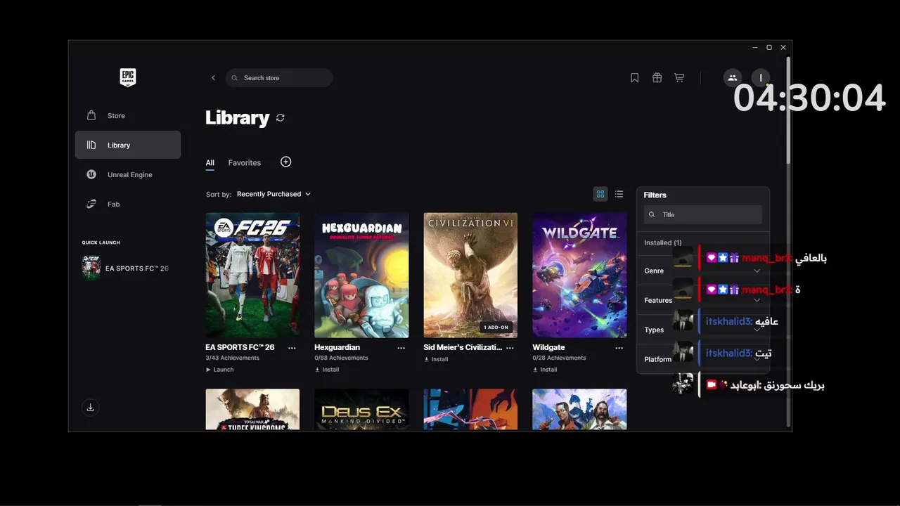Image resolution: width=900 pixels, height=506 pixels.
Task: Select the Favorites tab
Action: 244,163
